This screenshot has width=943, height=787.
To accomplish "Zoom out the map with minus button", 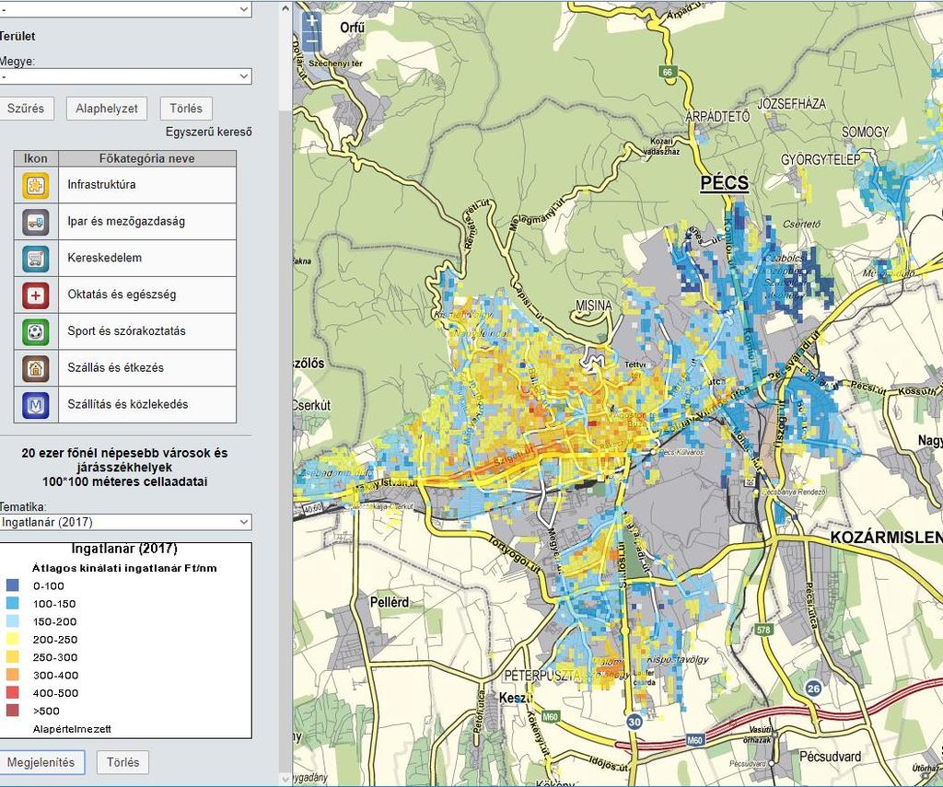I will tap(311, 41).
